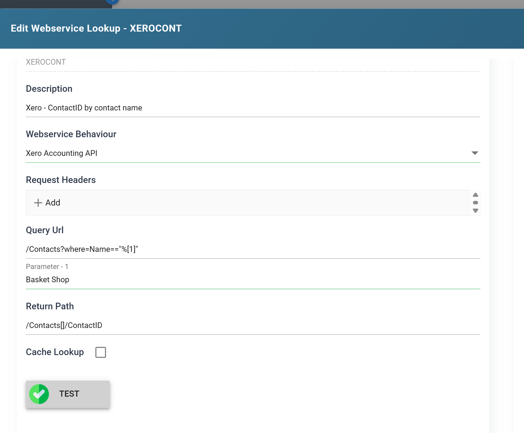Select the Xero Accounting API combo box

(x=253, y=153)
